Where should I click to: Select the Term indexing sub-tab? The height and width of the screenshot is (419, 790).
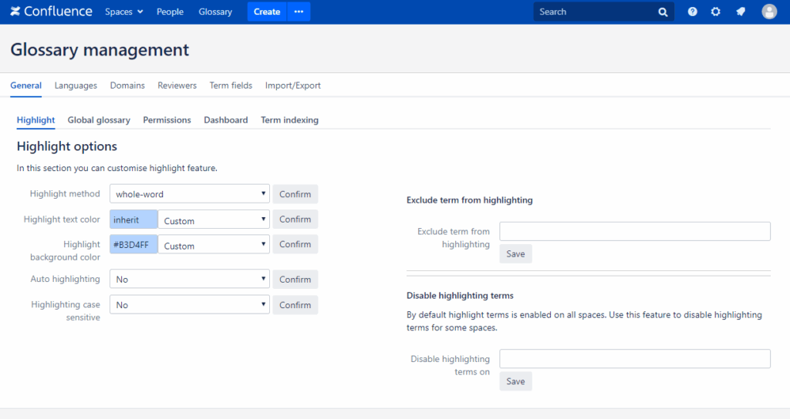[289, 120]
